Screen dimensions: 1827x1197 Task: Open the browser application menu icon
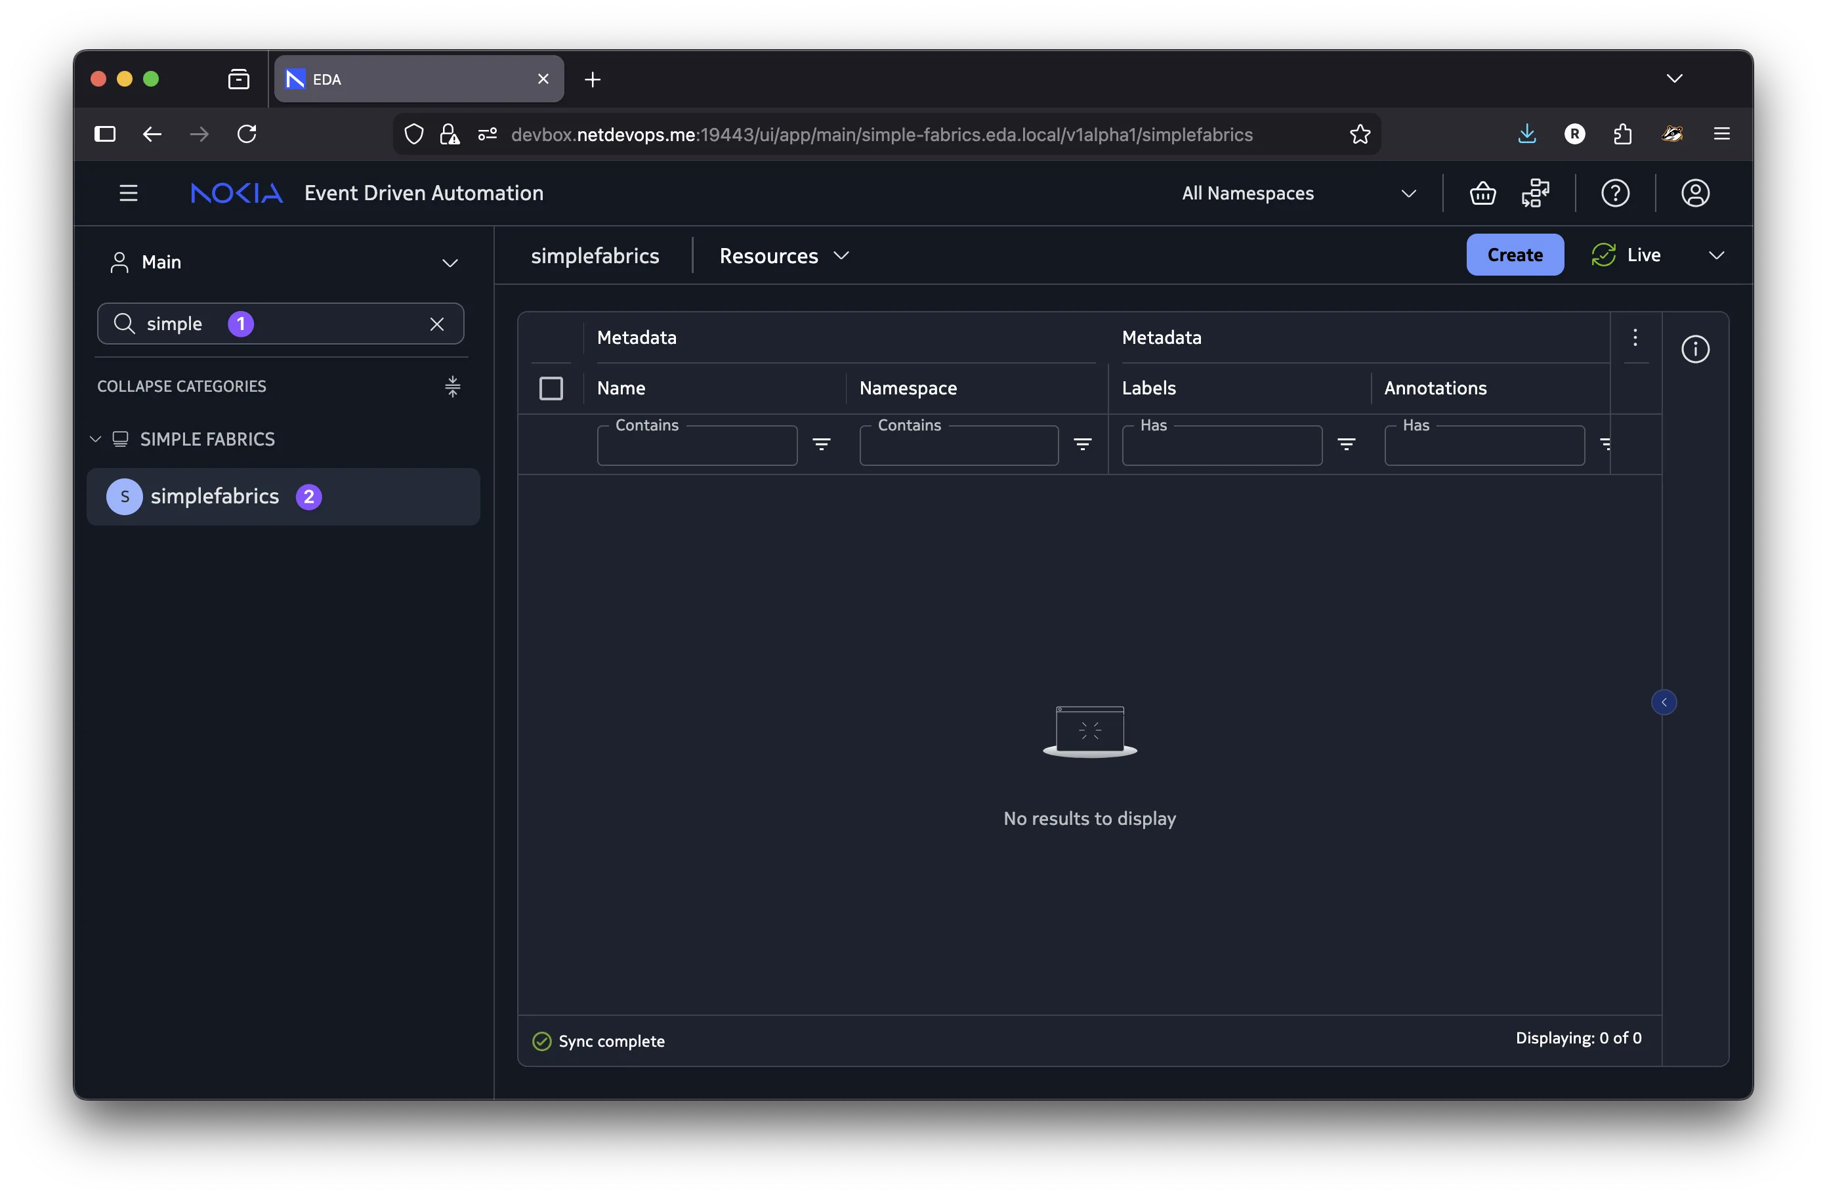pos(1722,135)
